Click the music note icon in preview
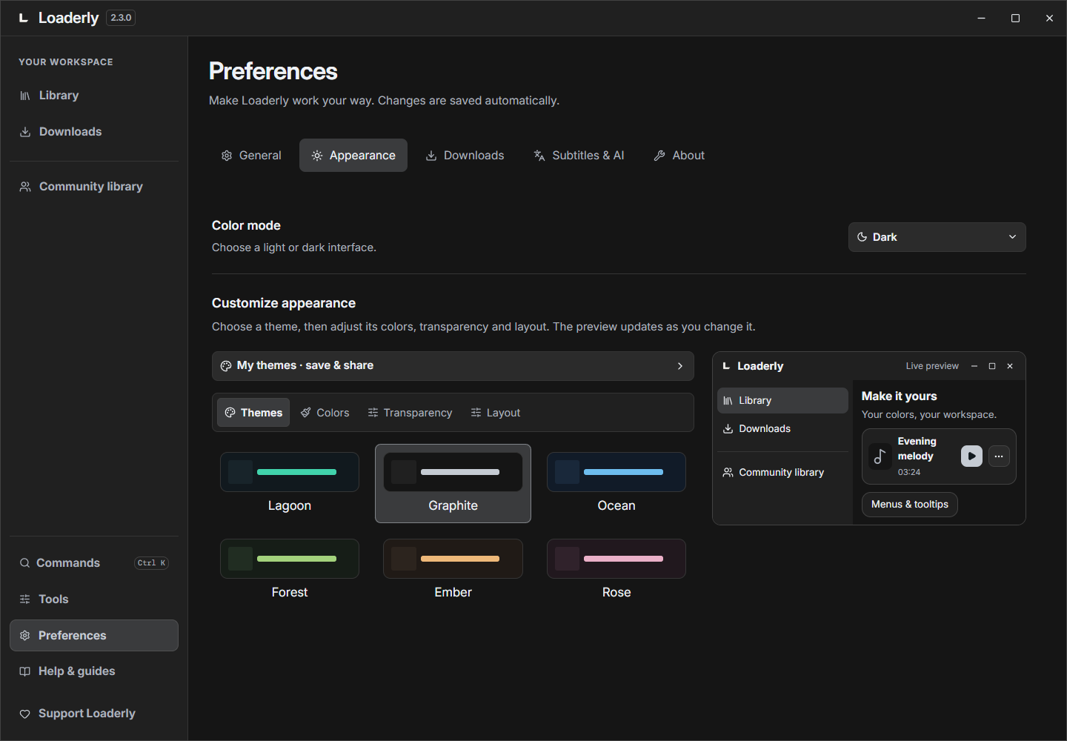This screenshot has width=1067, height=741. click(x=880, y=456)
